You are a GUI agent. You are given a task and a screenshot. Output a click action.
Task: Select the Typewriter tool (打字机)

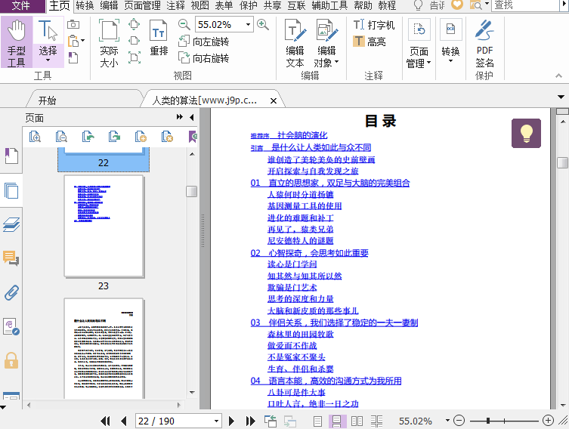[374, 25]
